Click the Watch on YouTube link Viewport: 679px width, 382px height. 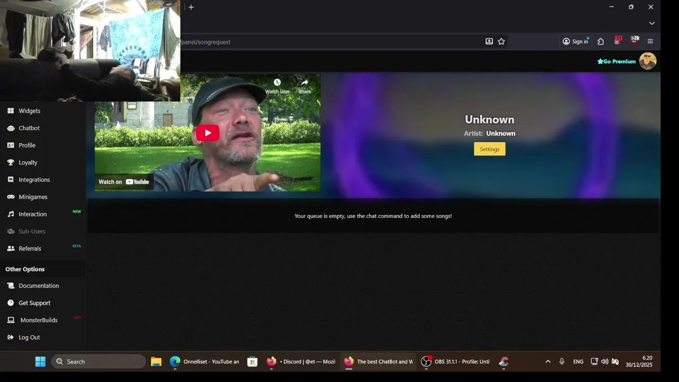(124, 182)
